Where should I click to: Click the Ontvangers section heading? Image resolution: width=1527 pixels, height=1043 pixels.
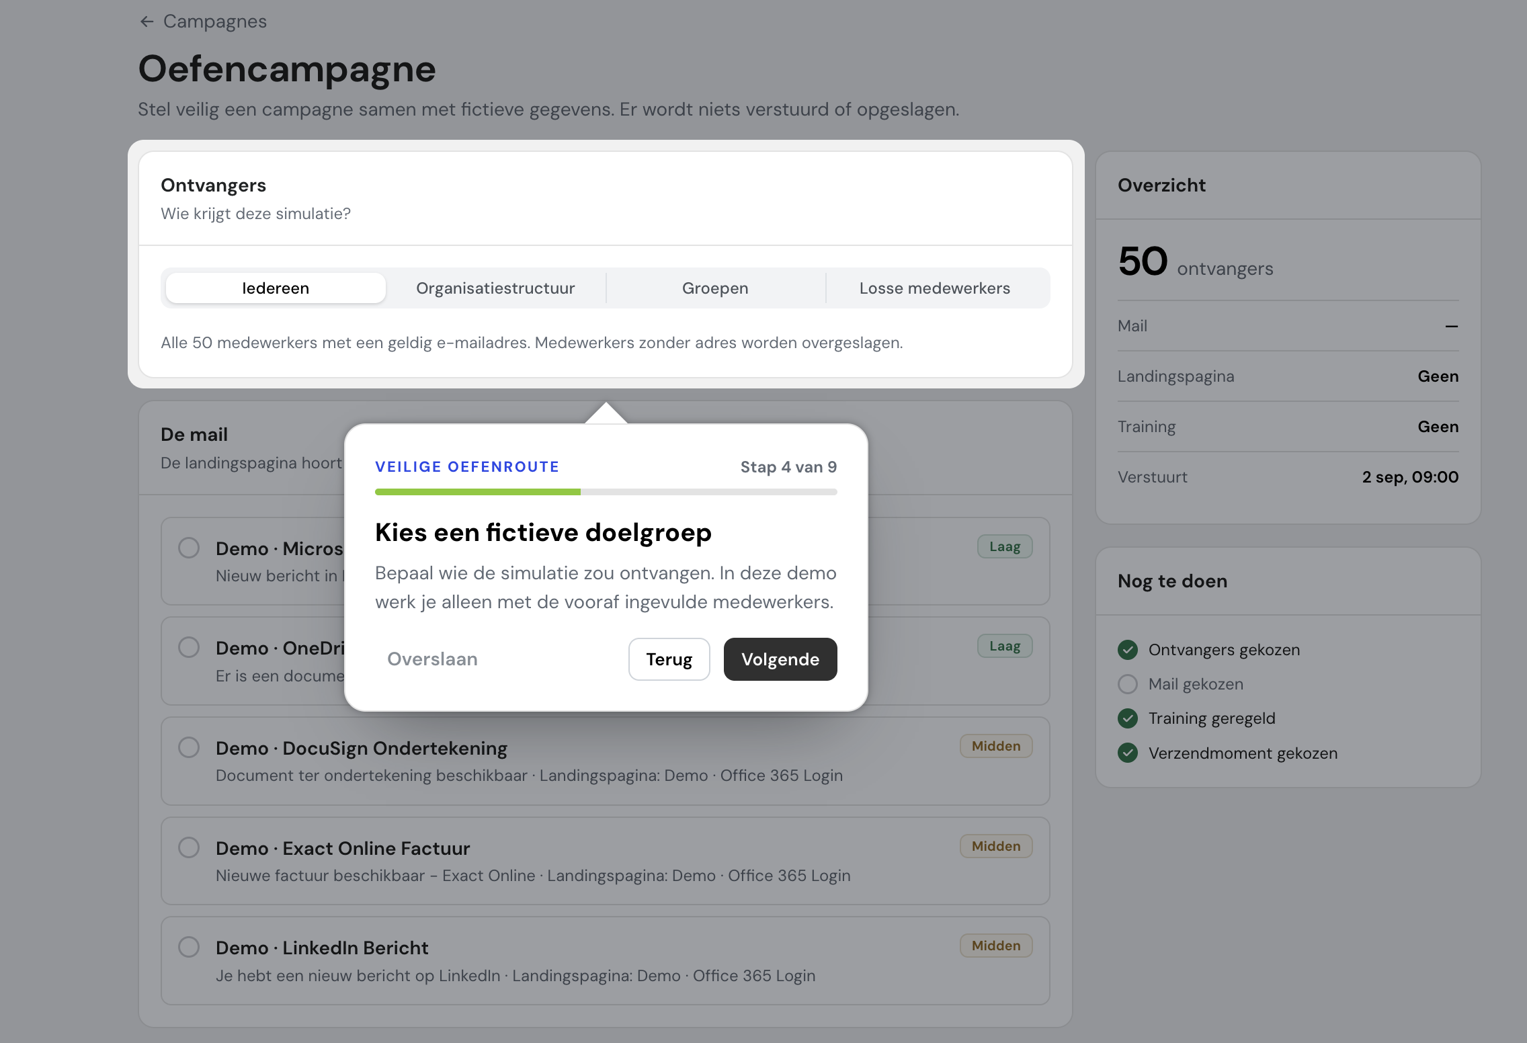[213, 185]
